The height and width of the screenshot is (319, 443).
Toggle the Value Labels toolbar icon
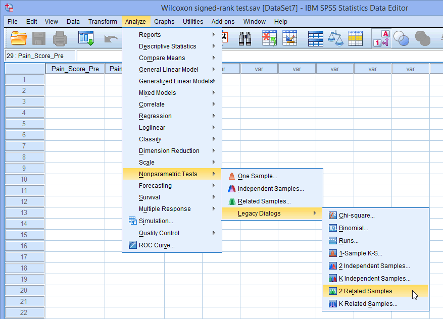point(381,38)
